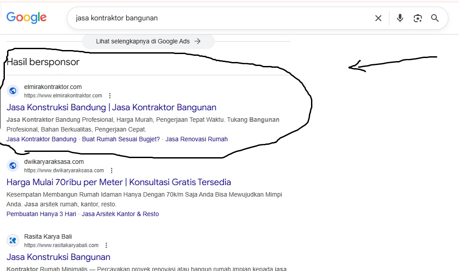Click the globe favicon for elmirakontraktor.com
The image size is (459, 271).
[x=13, y=91]
